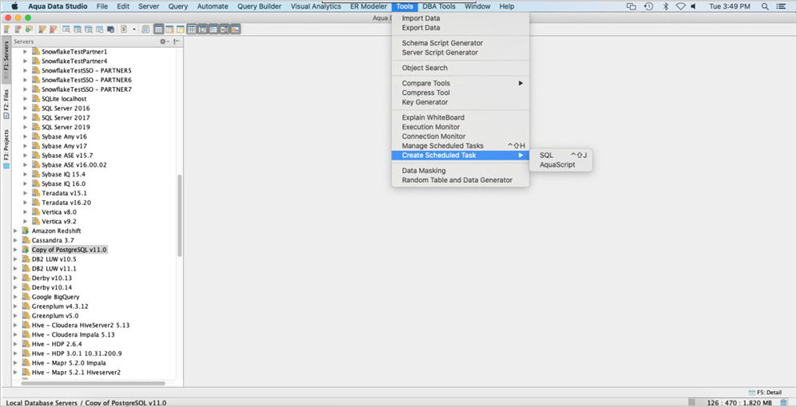This screenshot has width=797, height=407.
Task: Click the Vertica v9.2 server icon
Action: 36,221
